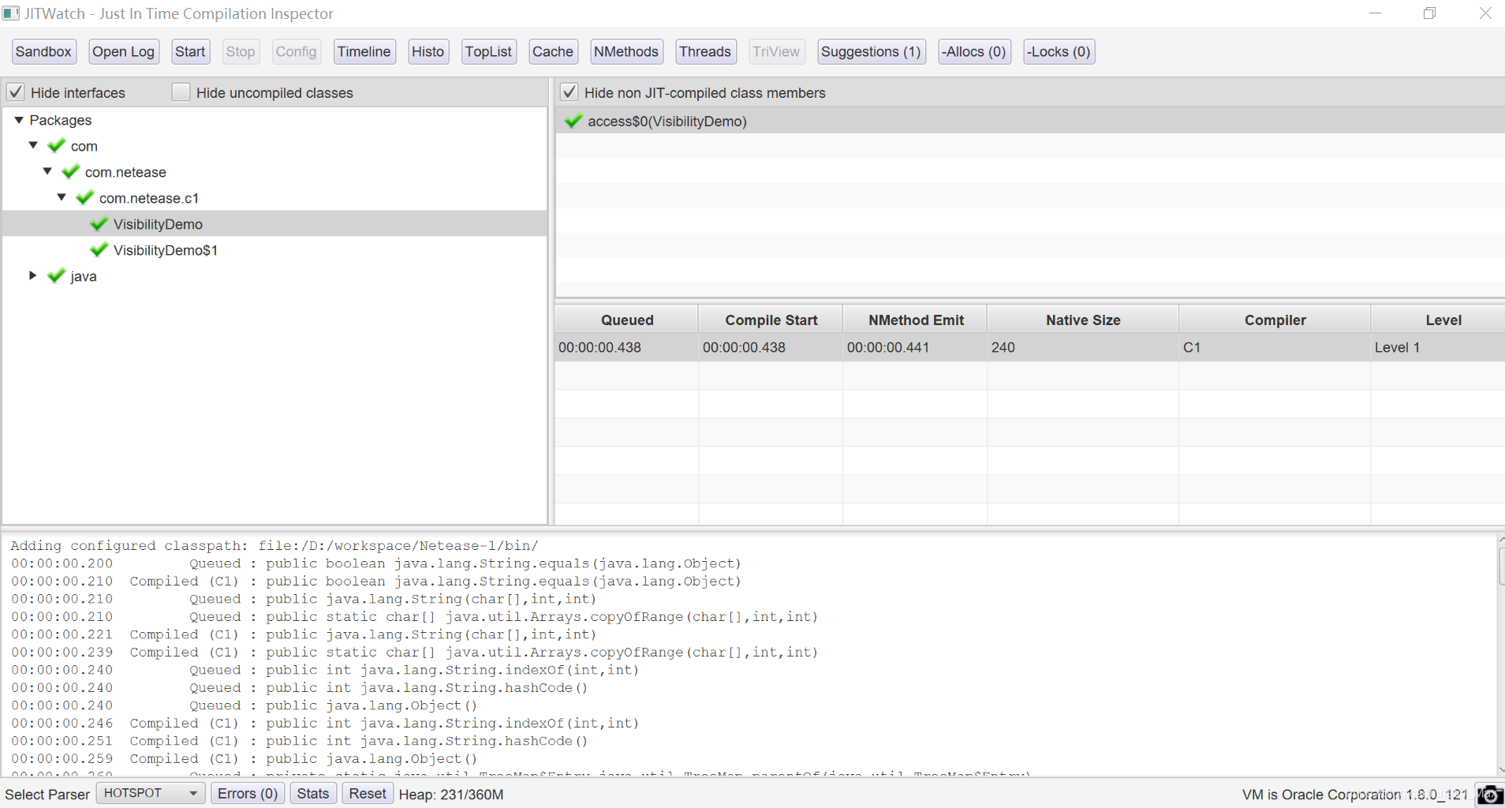The width and height of the screenshot is (1505, 808).
Task: Sort by Native Size column header
Action: tap(1083, 320)
